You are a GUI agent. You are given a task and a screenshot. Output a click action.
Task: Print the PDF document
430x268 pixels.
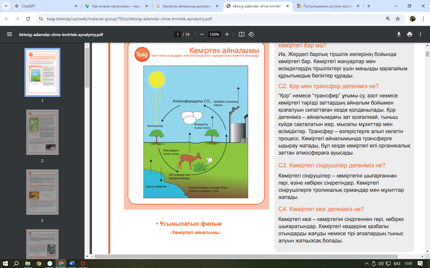click(x=410, y=34)
